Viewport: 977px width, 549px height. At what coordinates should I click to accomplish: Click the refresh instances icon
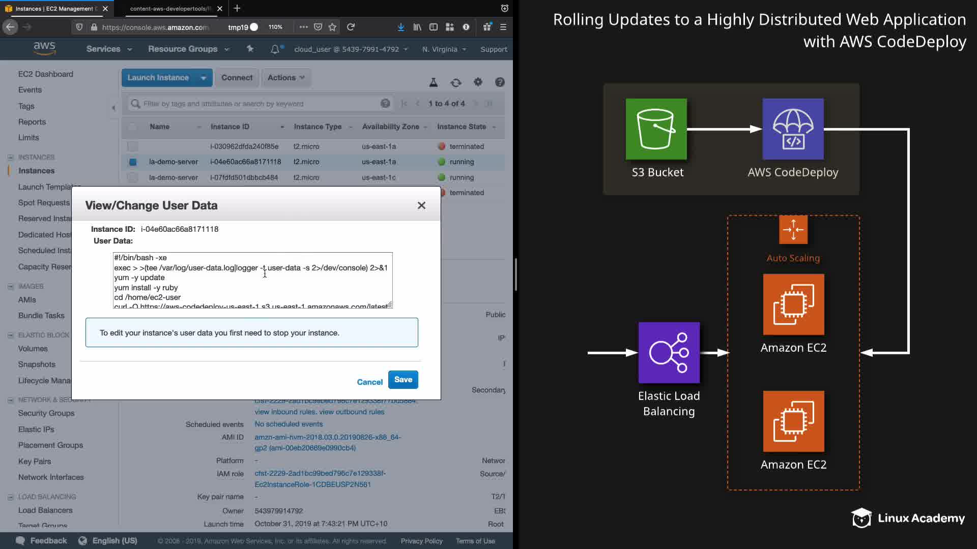tap(455, 82)
